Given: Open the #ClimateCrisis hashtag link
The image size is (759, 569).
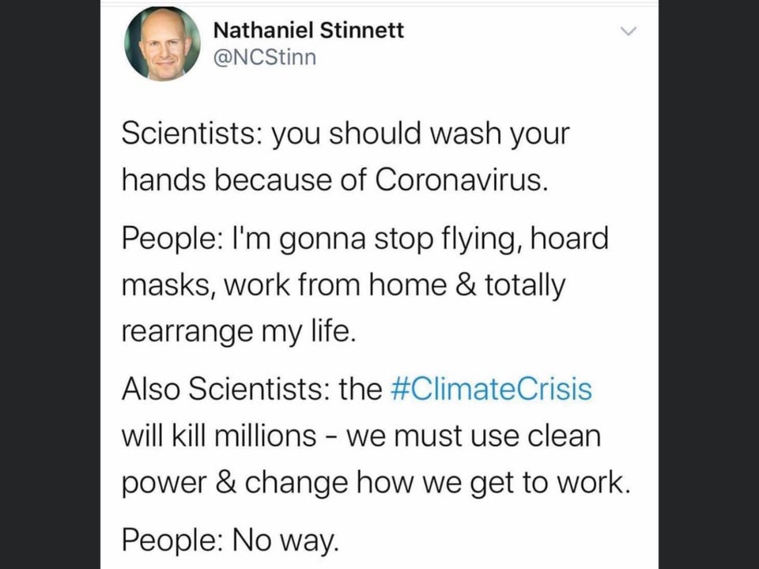Looking at the screenshot, I should 491,390.
